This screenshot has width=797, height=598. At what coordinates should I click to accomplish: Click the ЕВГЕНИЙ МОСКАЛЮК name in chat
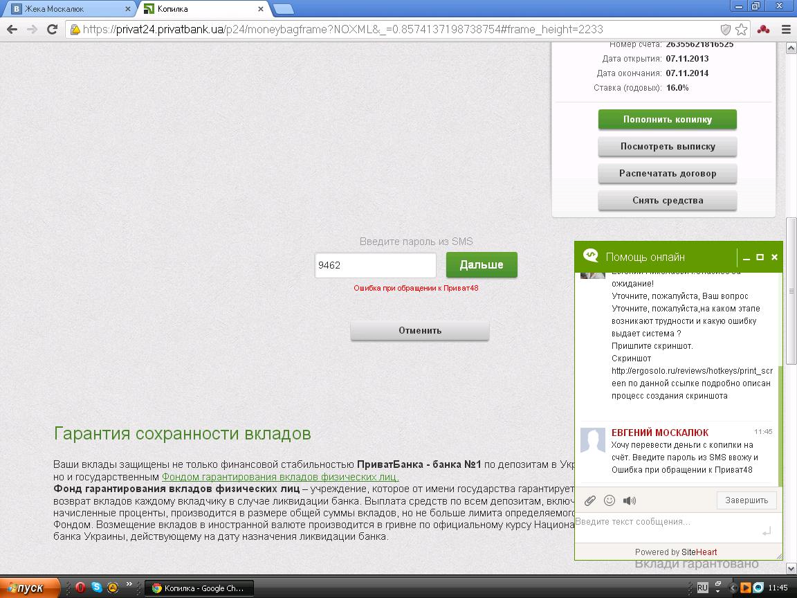[x=660, y=433]
